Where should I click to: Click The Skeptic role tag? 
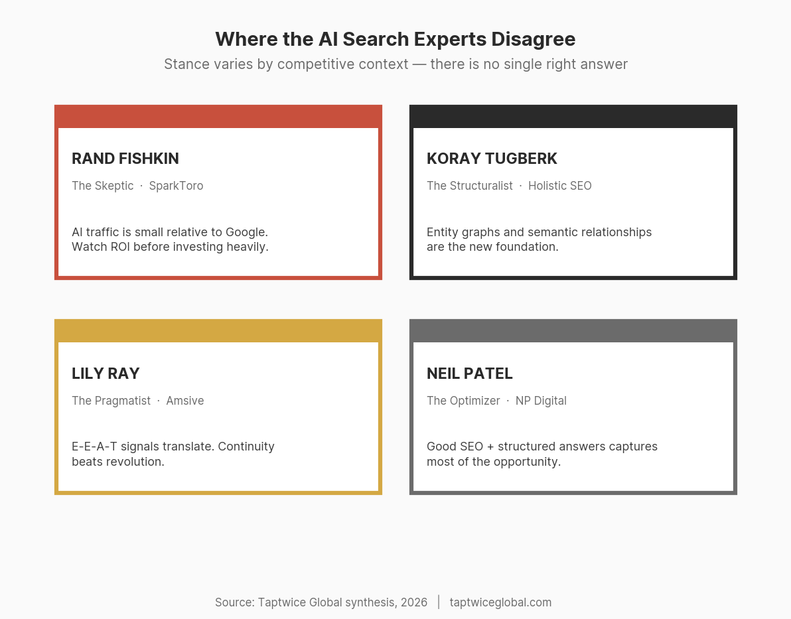pos(102,186)
